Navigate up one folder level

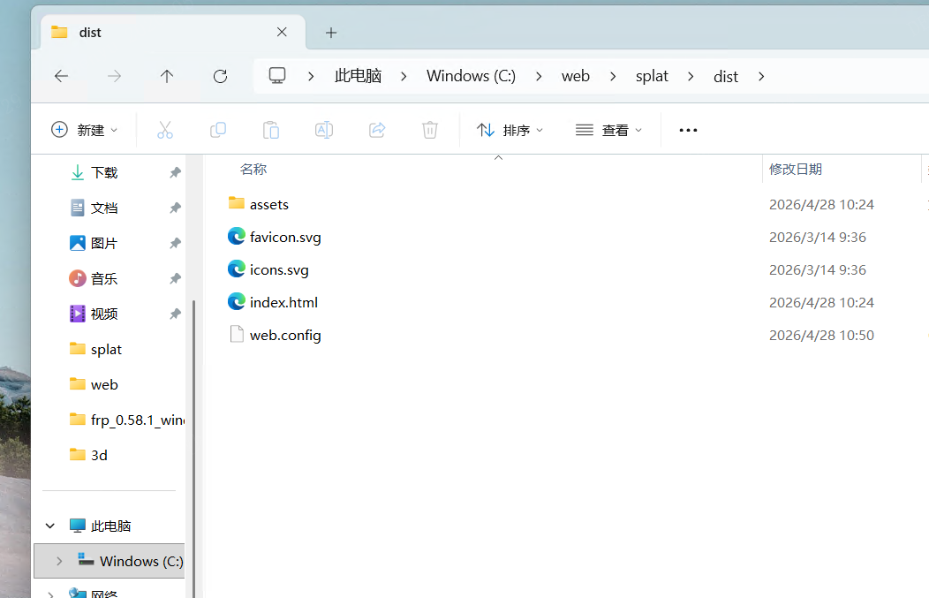pos(167,76)
